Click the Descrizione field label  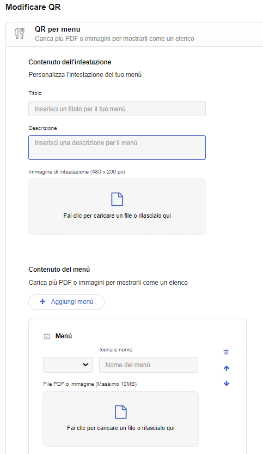click(43, 128)
